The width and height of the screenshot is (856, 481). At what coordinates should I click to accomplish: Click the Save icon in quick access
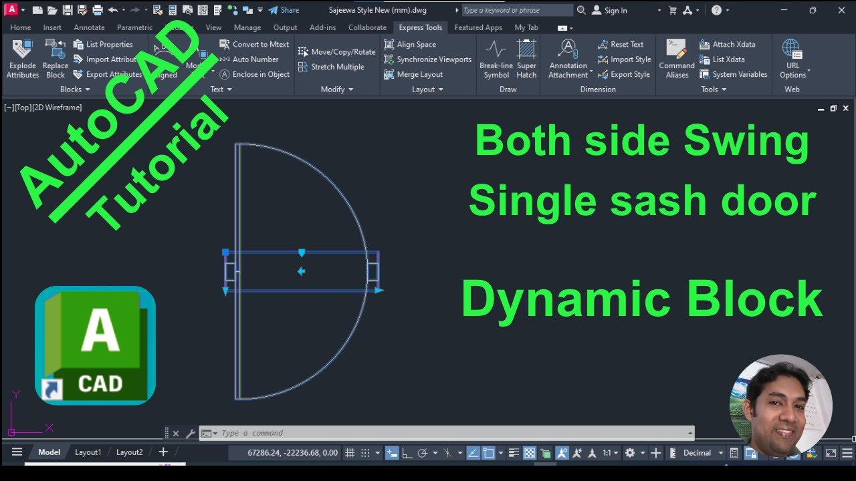coord(67,10)
